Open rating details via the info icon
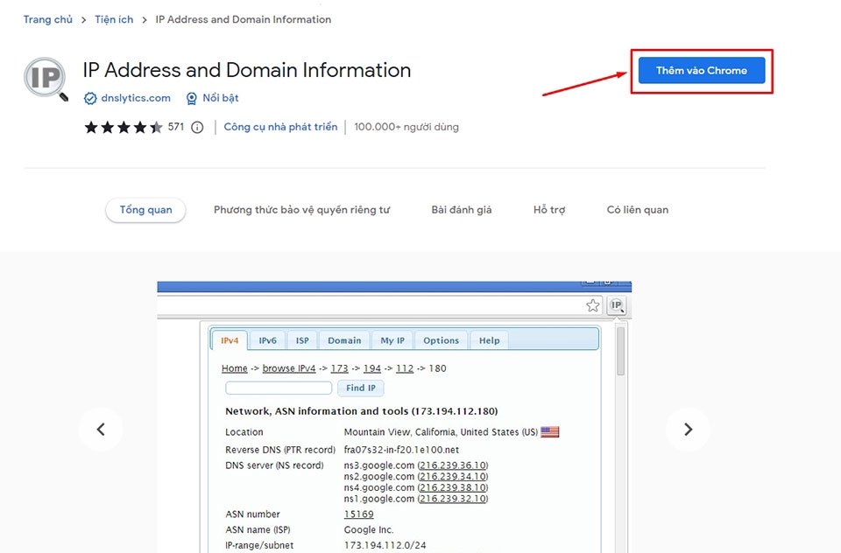Screen dimensions: 841x553 197,127
